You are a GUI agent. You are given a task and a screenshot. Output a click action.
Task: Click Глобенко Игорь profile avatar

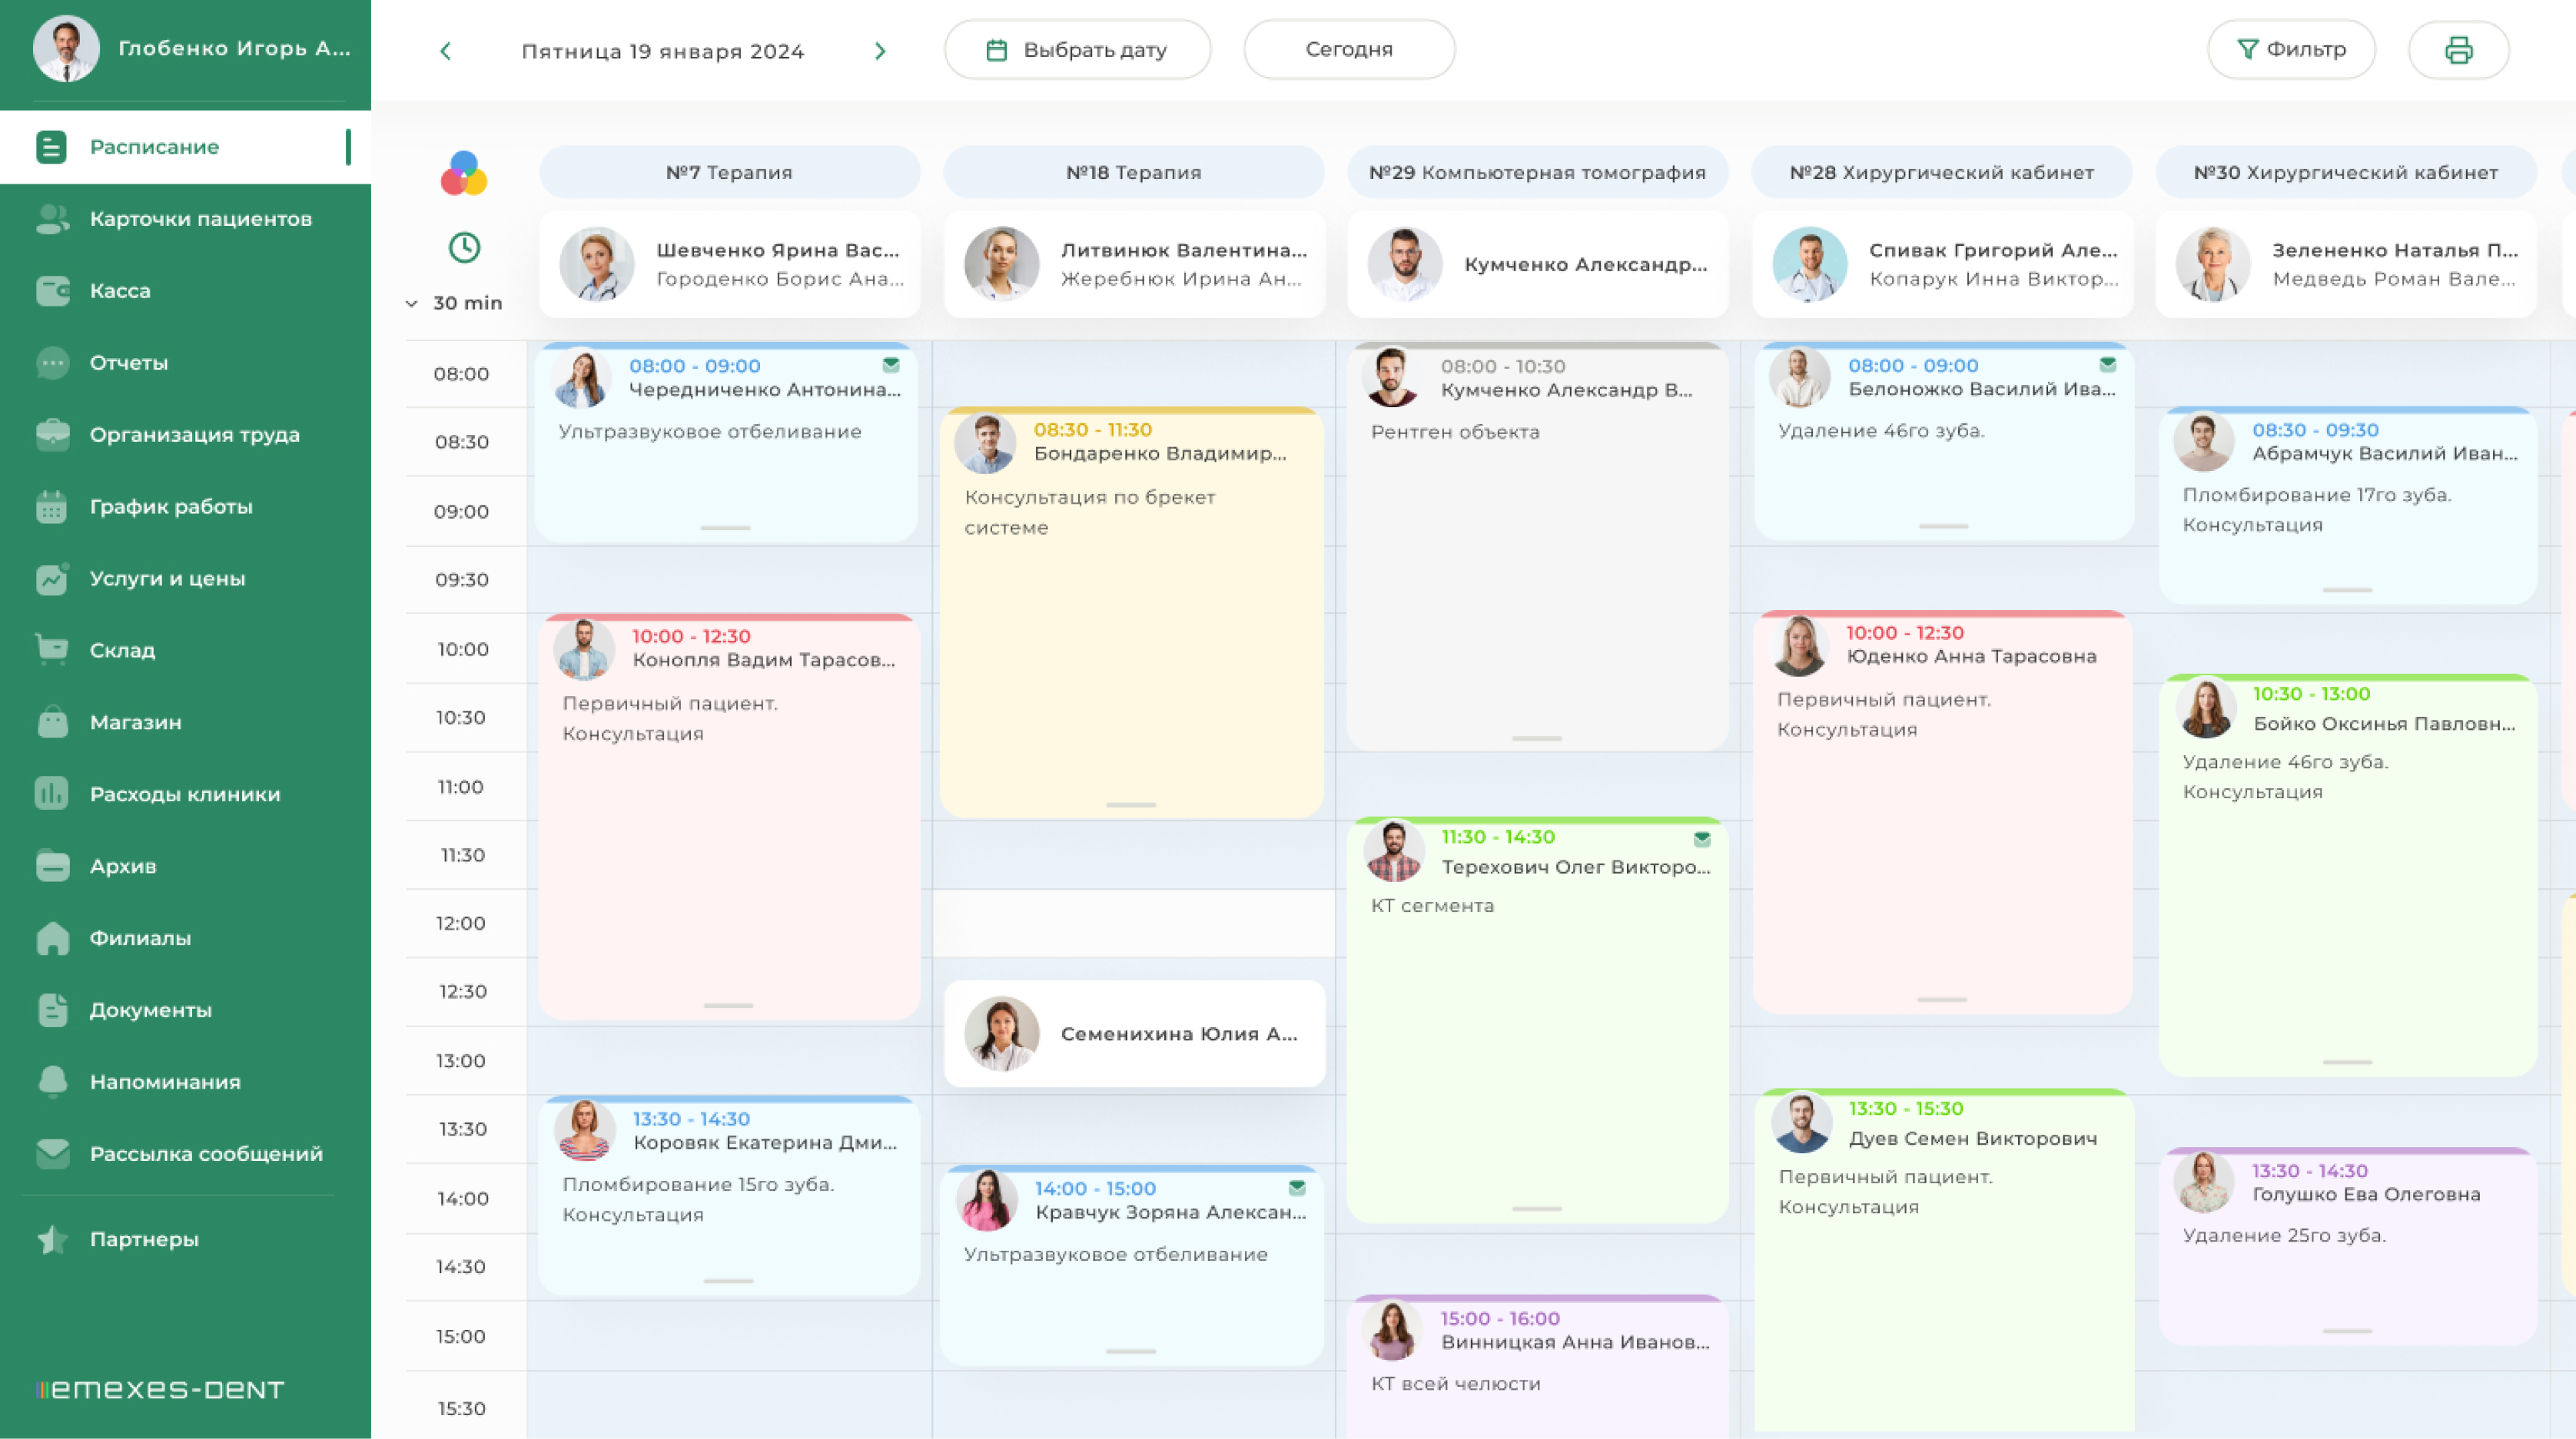[x=66, y=48]
